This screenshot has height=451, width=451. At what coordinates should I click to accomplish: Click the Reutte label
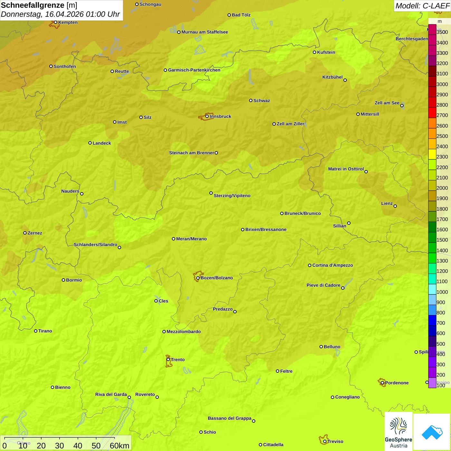pyautogui.click(x=122, y=71)
